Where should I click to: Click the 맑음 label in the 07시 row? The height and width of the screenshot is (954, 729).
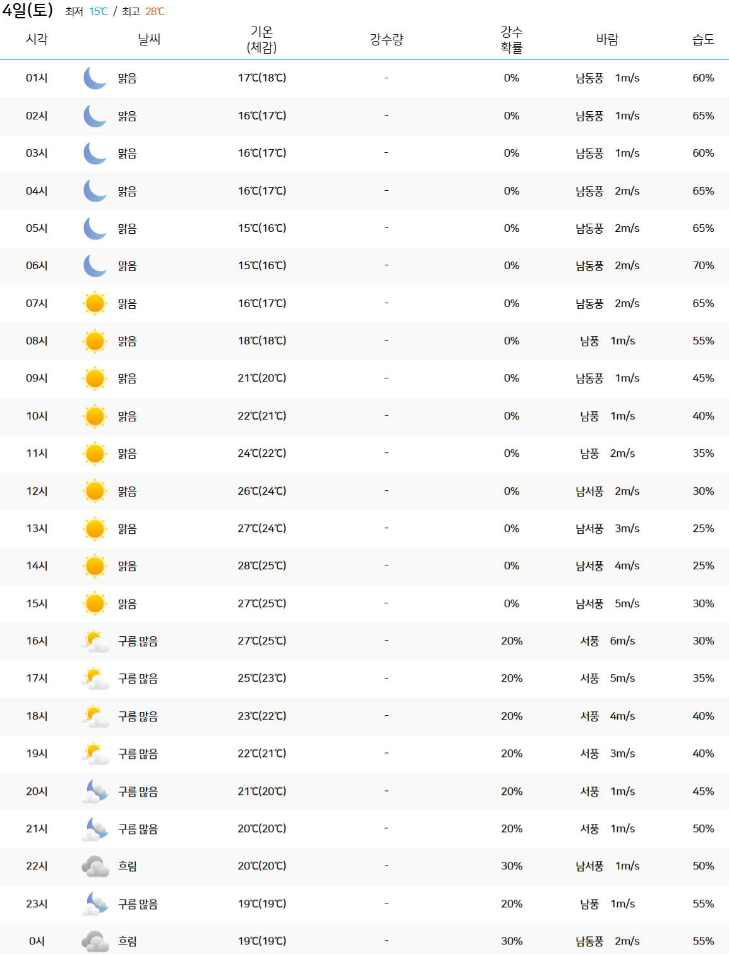tap(128, 304)
